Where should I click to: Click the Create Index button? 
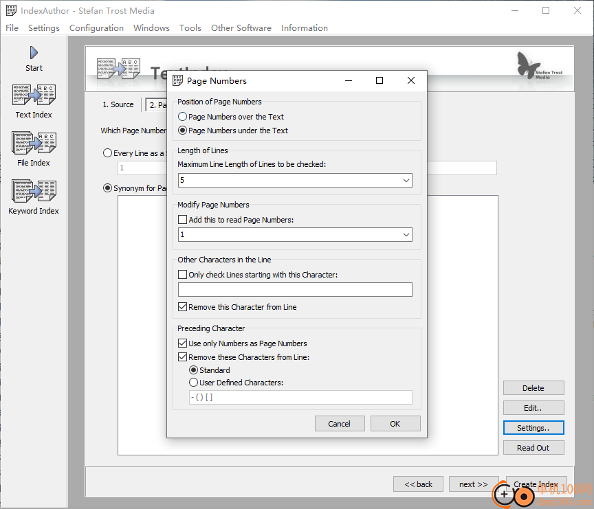click(x=536, y=484)
